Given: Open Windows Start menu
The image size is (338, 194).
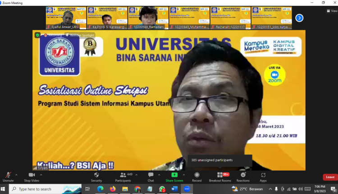Looking at the screenshot, I should [3, 189].
